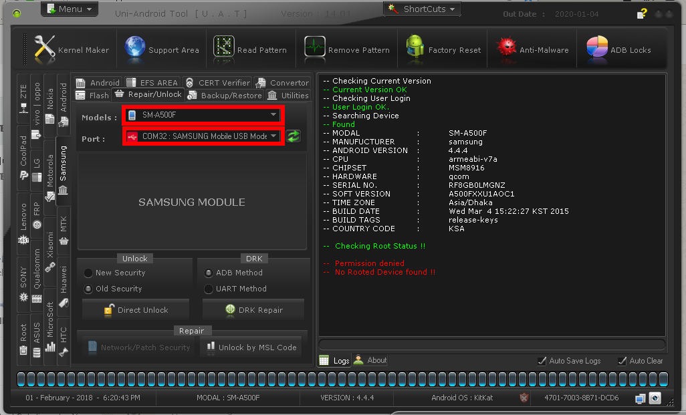Open the About tab

pyautogui.click(x=370, y=360)
